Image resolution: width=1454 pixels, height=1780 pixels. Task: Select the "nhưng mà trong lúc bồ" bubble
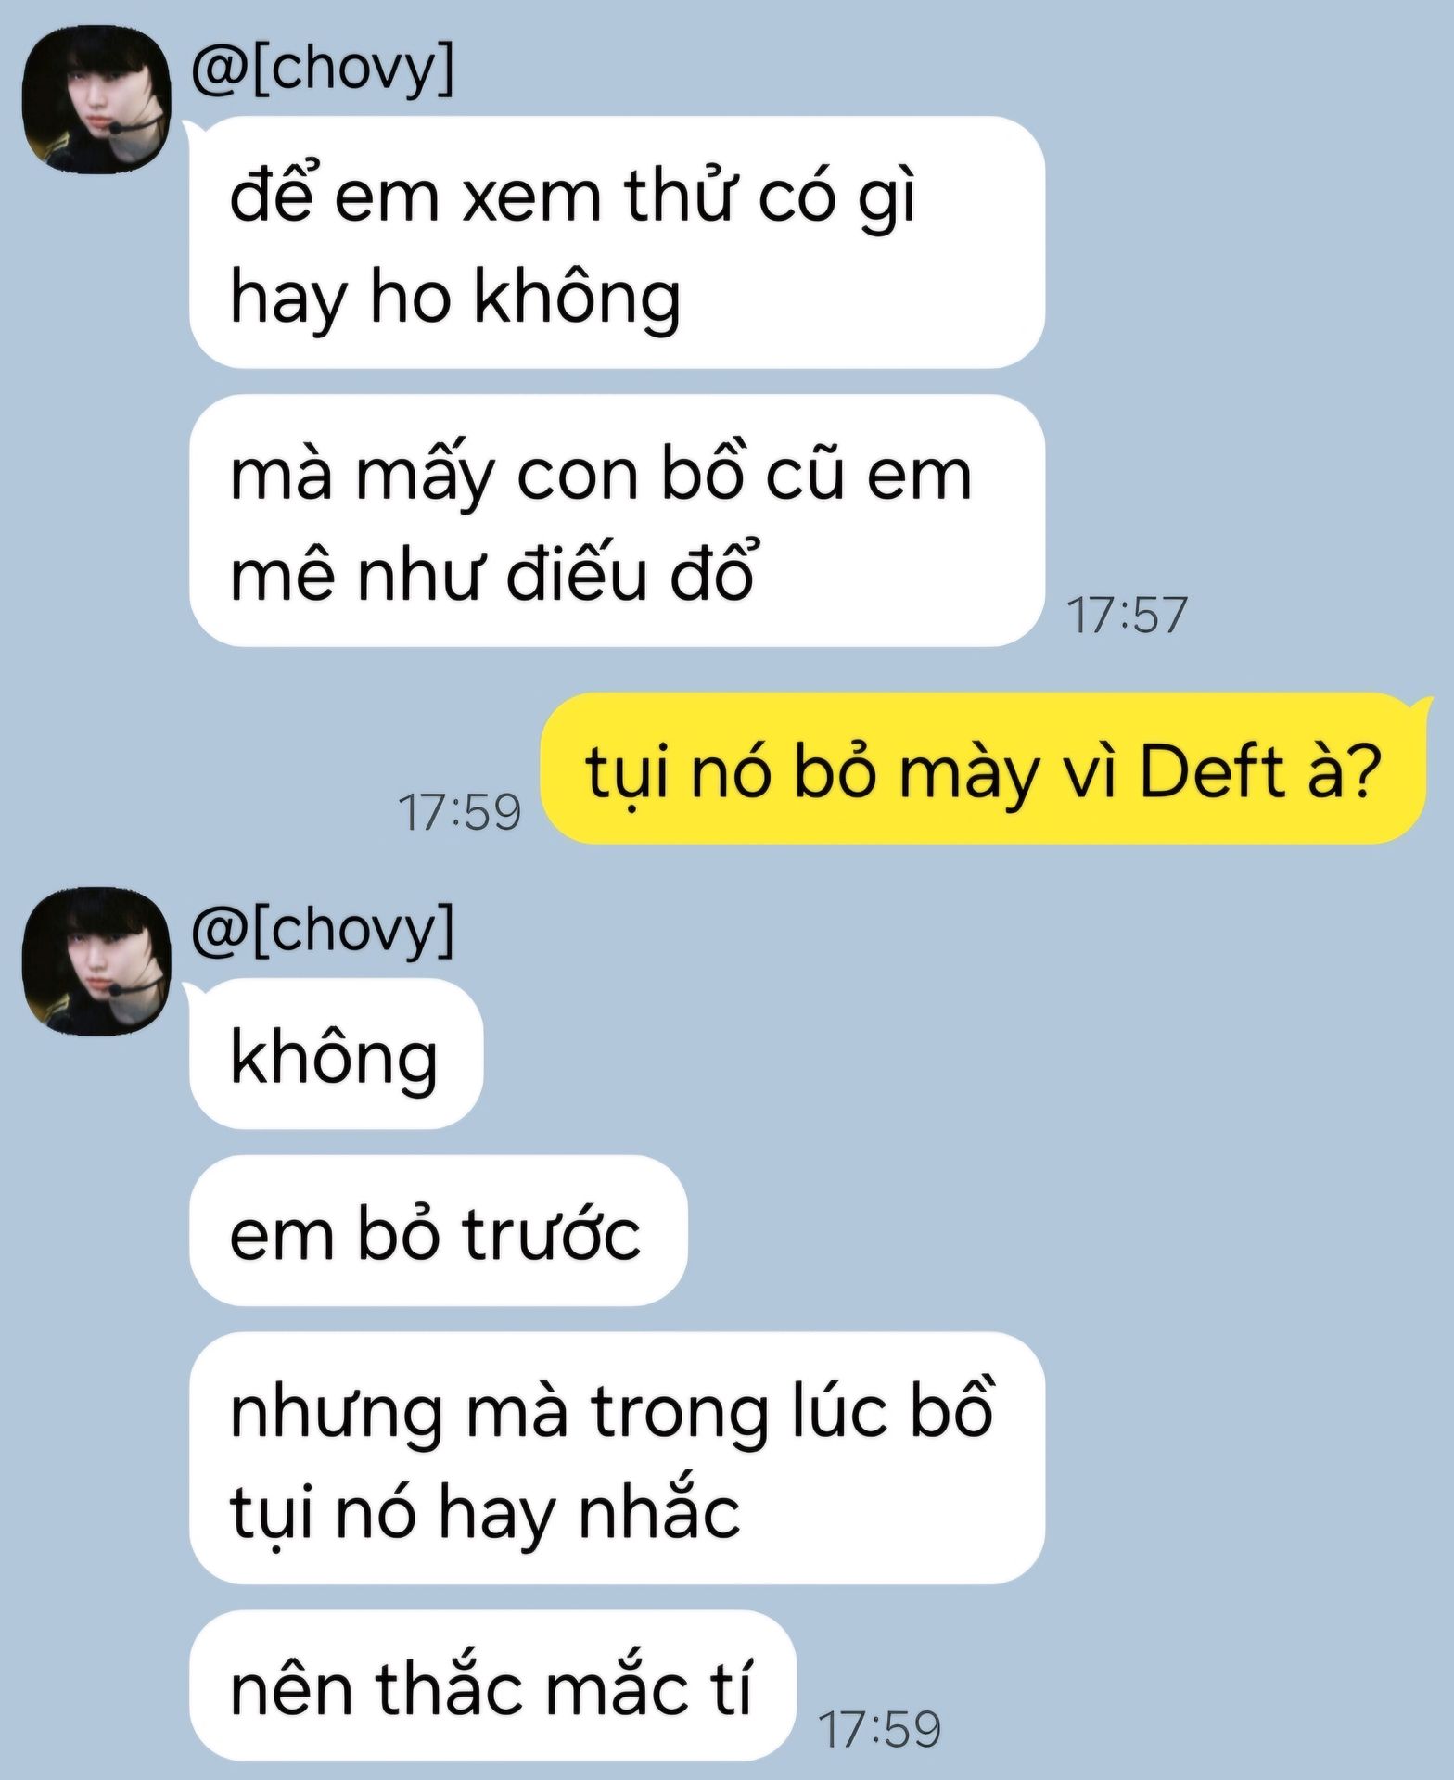[x=618, y=1458]
